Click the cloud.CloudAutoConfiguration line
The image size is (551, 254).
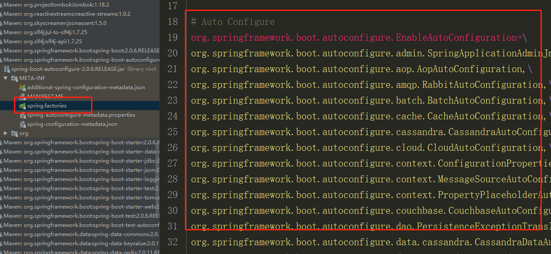(371, 148)
